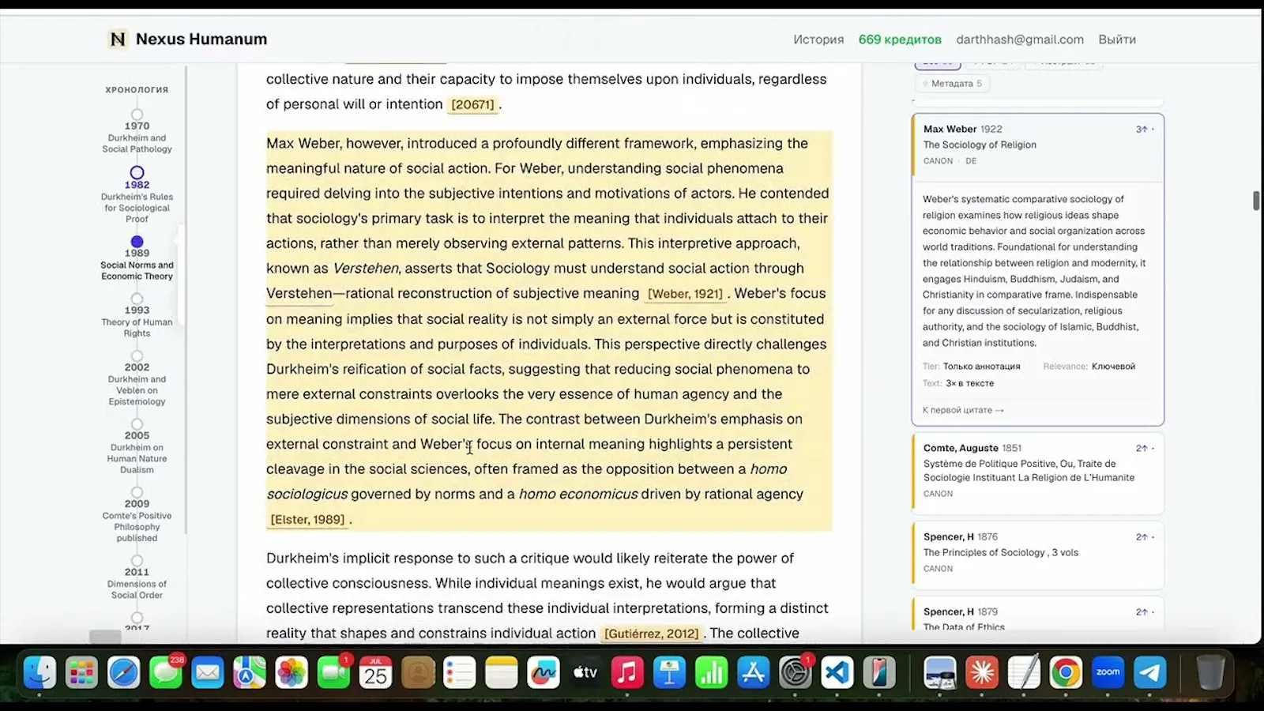This screenshot has width=1264, height=711.
Task: Click 'Relevance: Ключевой' in Weber card
Action: 1089,367
